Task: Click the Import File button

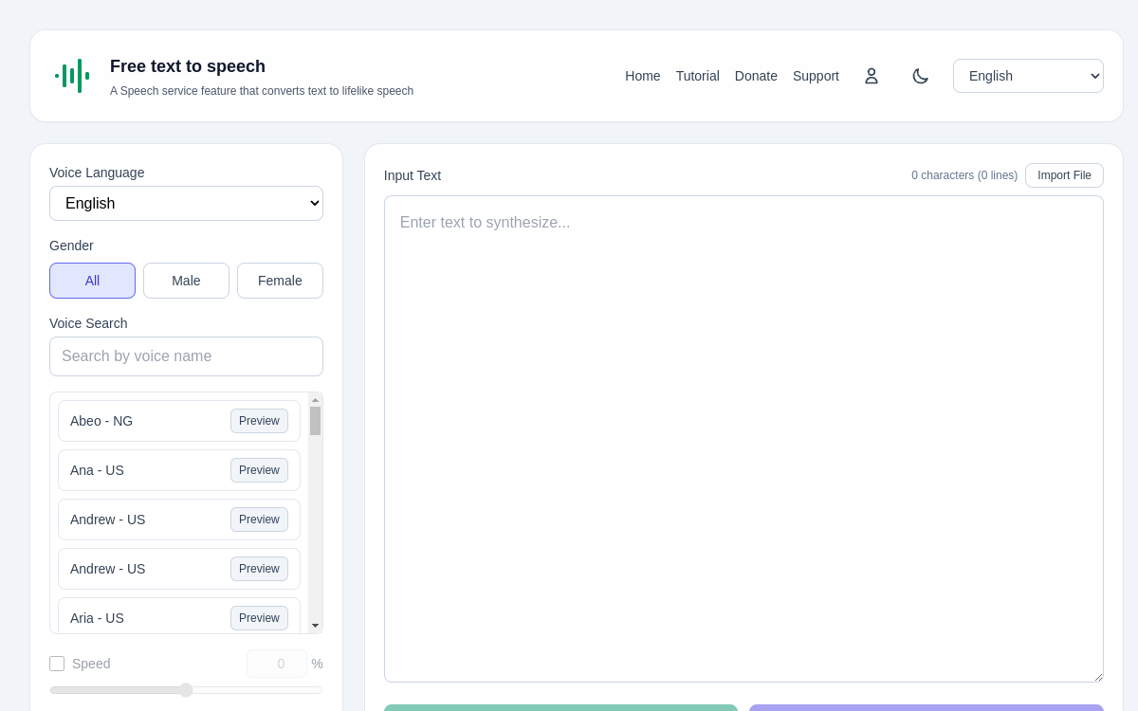Action: pos(1064,175)
